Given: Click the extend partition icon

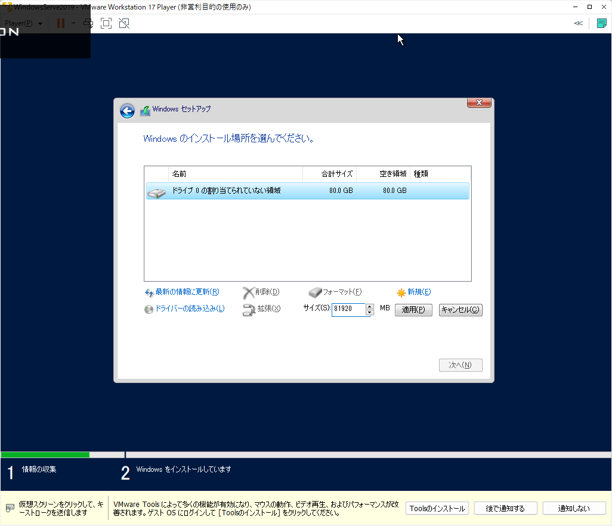Looking at the screenshot, I should (249, 310).
